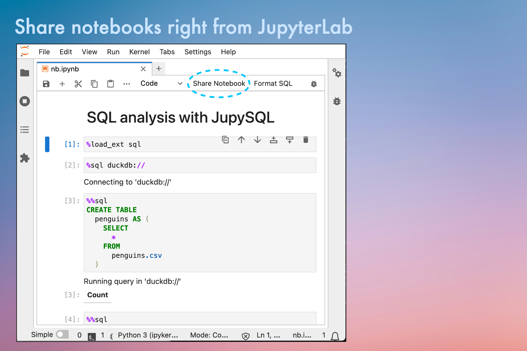Insert a cell below cell 1 from the cell toolbar
The height and width of the screenshot is (351, 527).
pos(290,140)
